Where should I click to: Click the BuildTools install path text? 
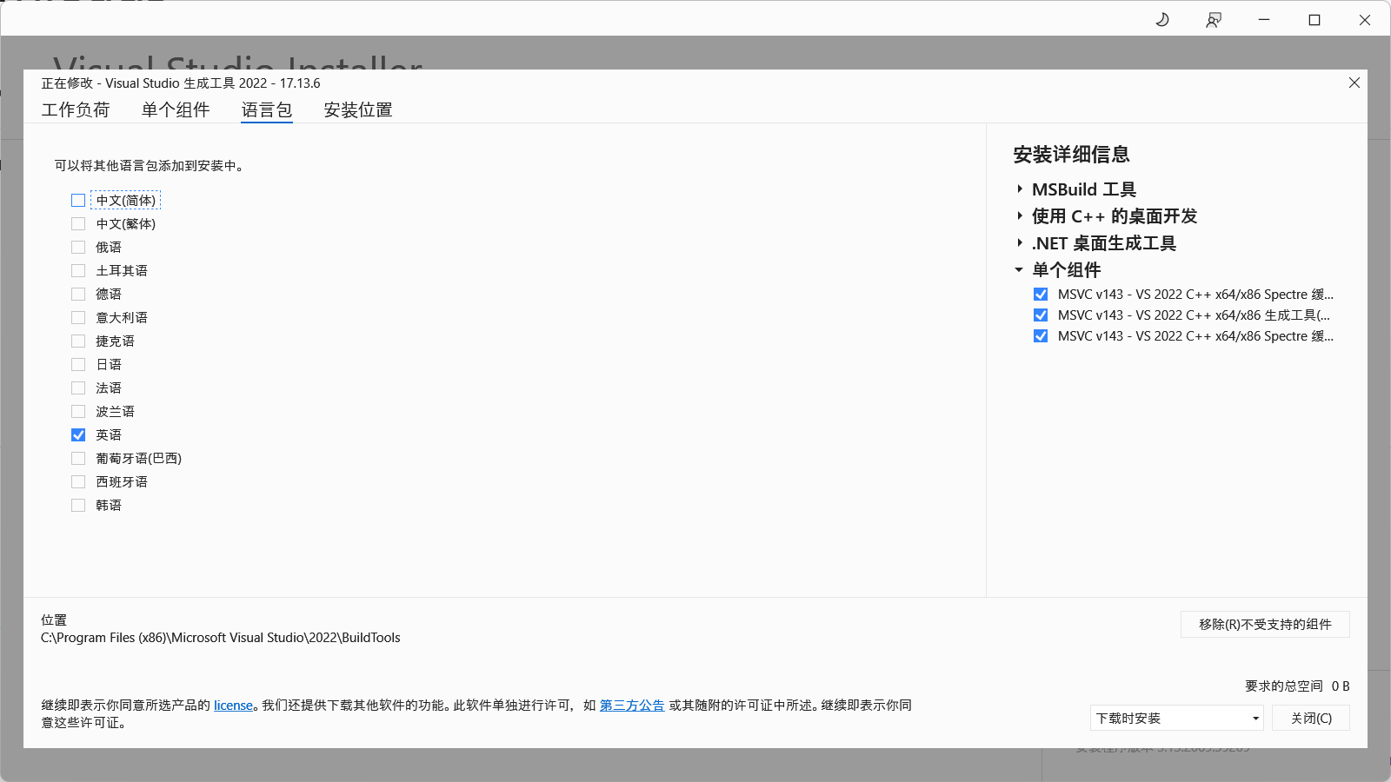click(221, 638)
